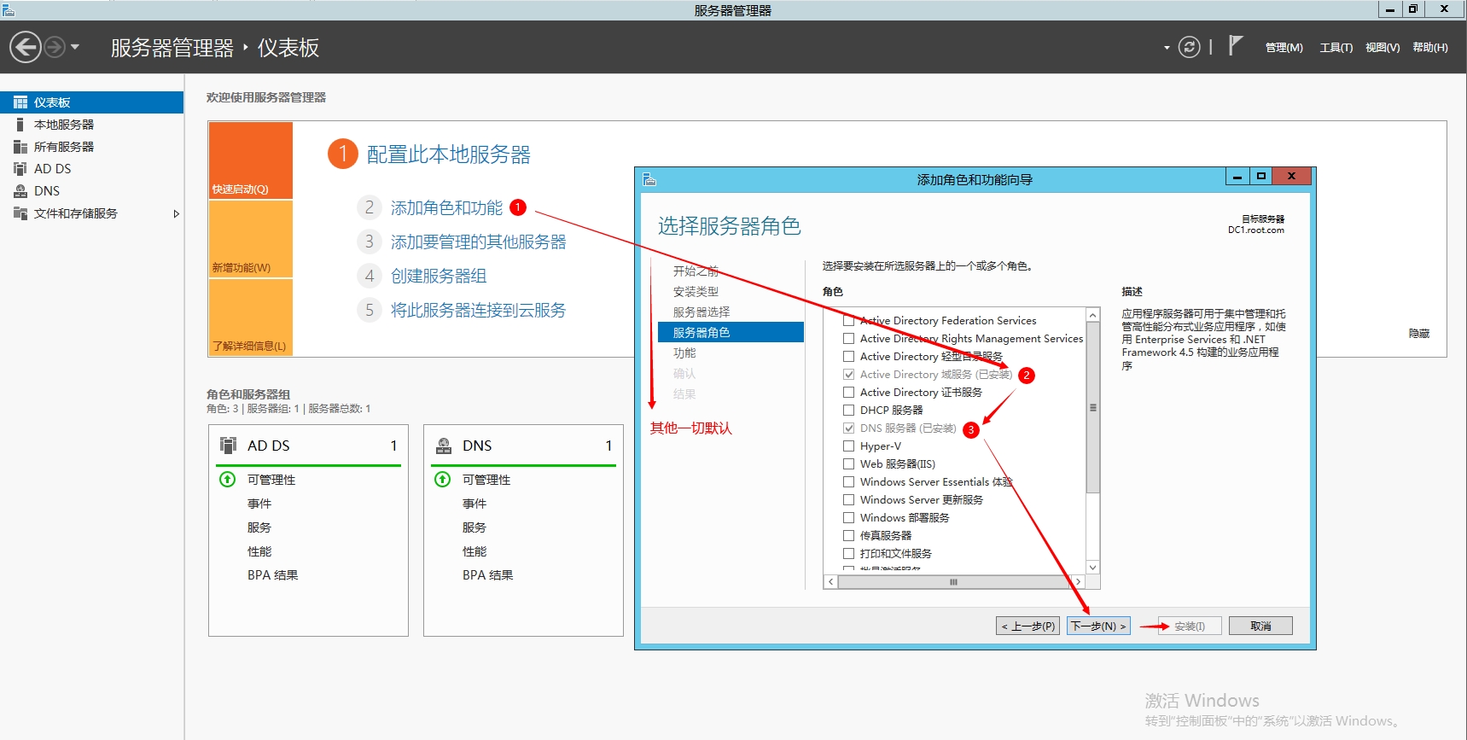
Task: Click the Local Server (本地服务器) sidebar icon
Action: [20, 125]
